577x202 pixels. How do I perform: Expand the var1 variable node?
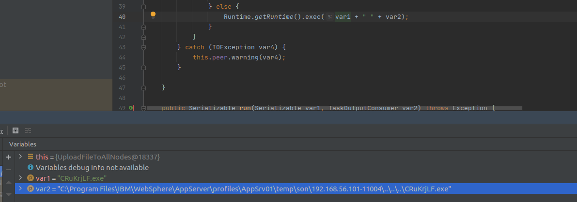coord(21,178)
